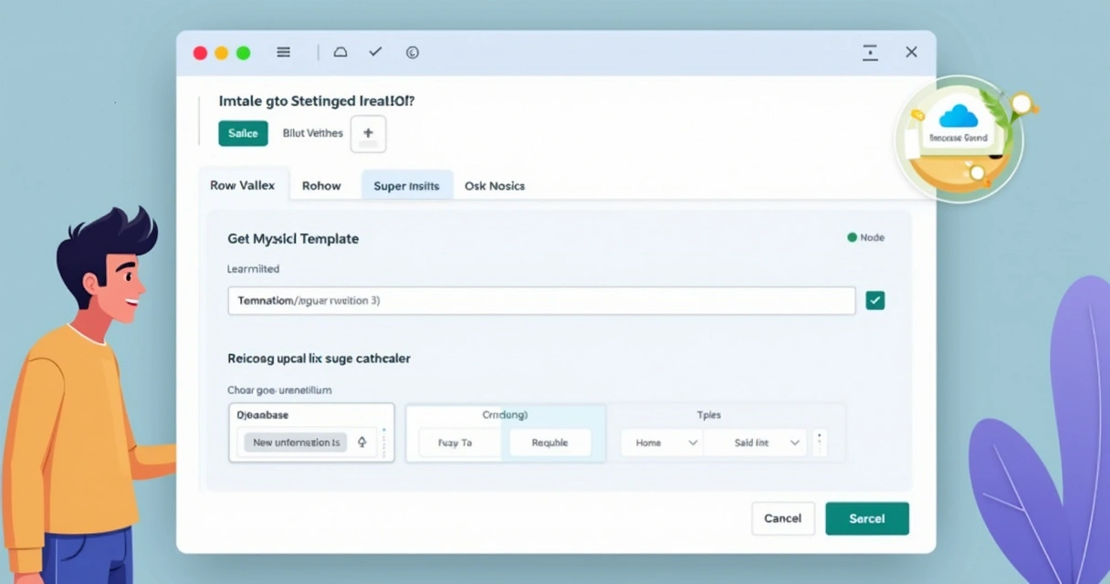Image resolution: width=1110 pixels, height=584 pixels.
Task: Click the Cancel button
Action: [782, 518]
